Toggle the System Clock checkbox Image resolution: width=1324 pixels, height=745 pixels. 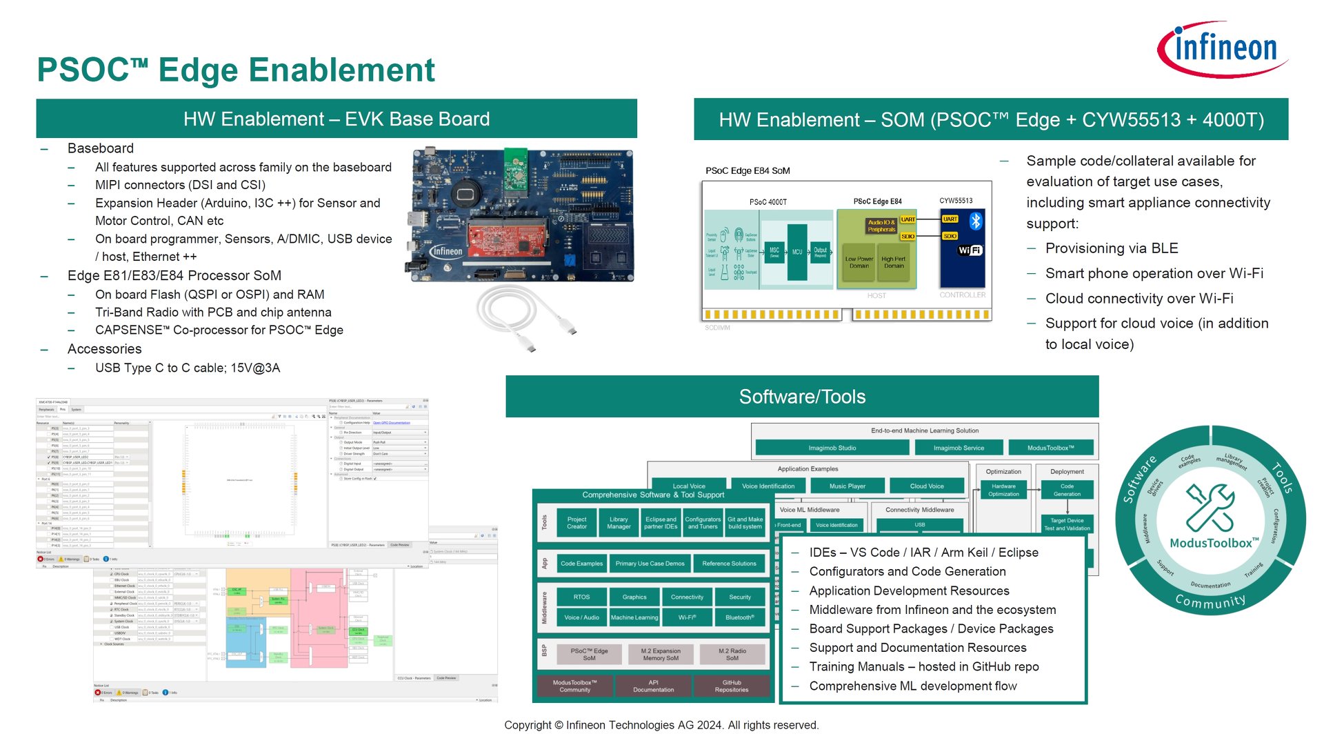tap(112, 622)
